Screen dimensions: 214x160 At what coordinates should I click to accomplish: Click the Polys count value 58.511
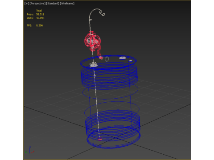point(40,14)
